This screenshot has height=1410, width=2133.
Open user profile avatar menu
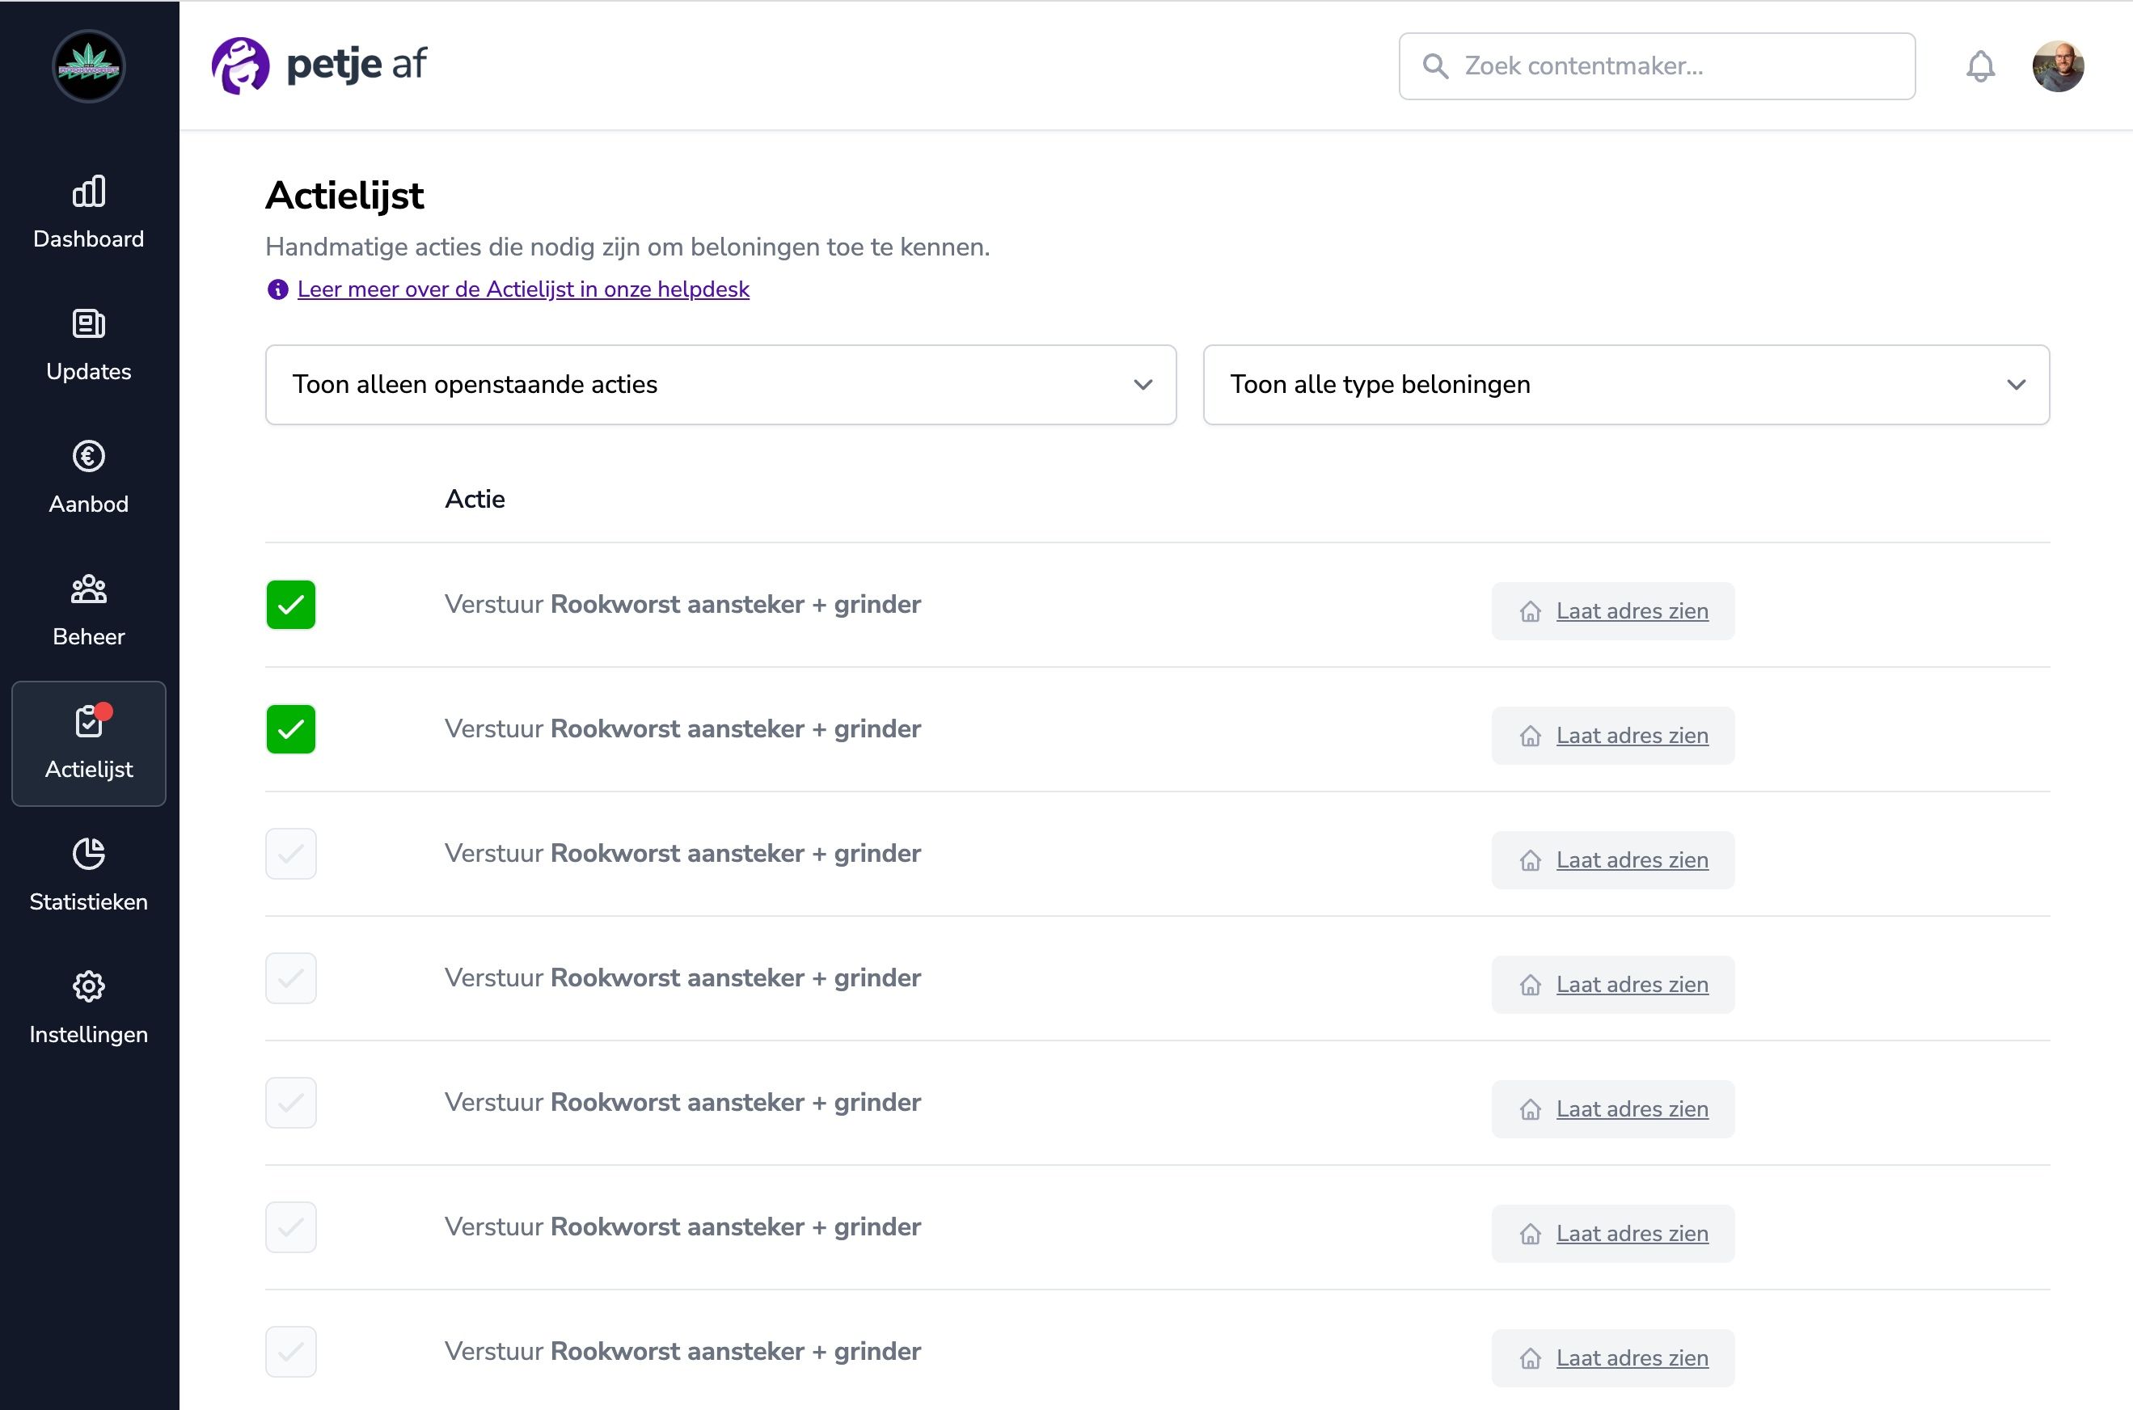tap(2058, 66)
